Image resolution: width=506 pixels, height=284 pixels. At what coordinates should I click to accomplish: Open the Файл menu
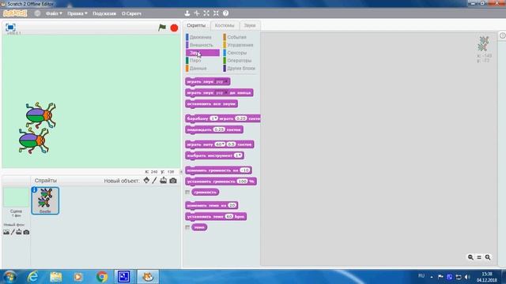54,13
